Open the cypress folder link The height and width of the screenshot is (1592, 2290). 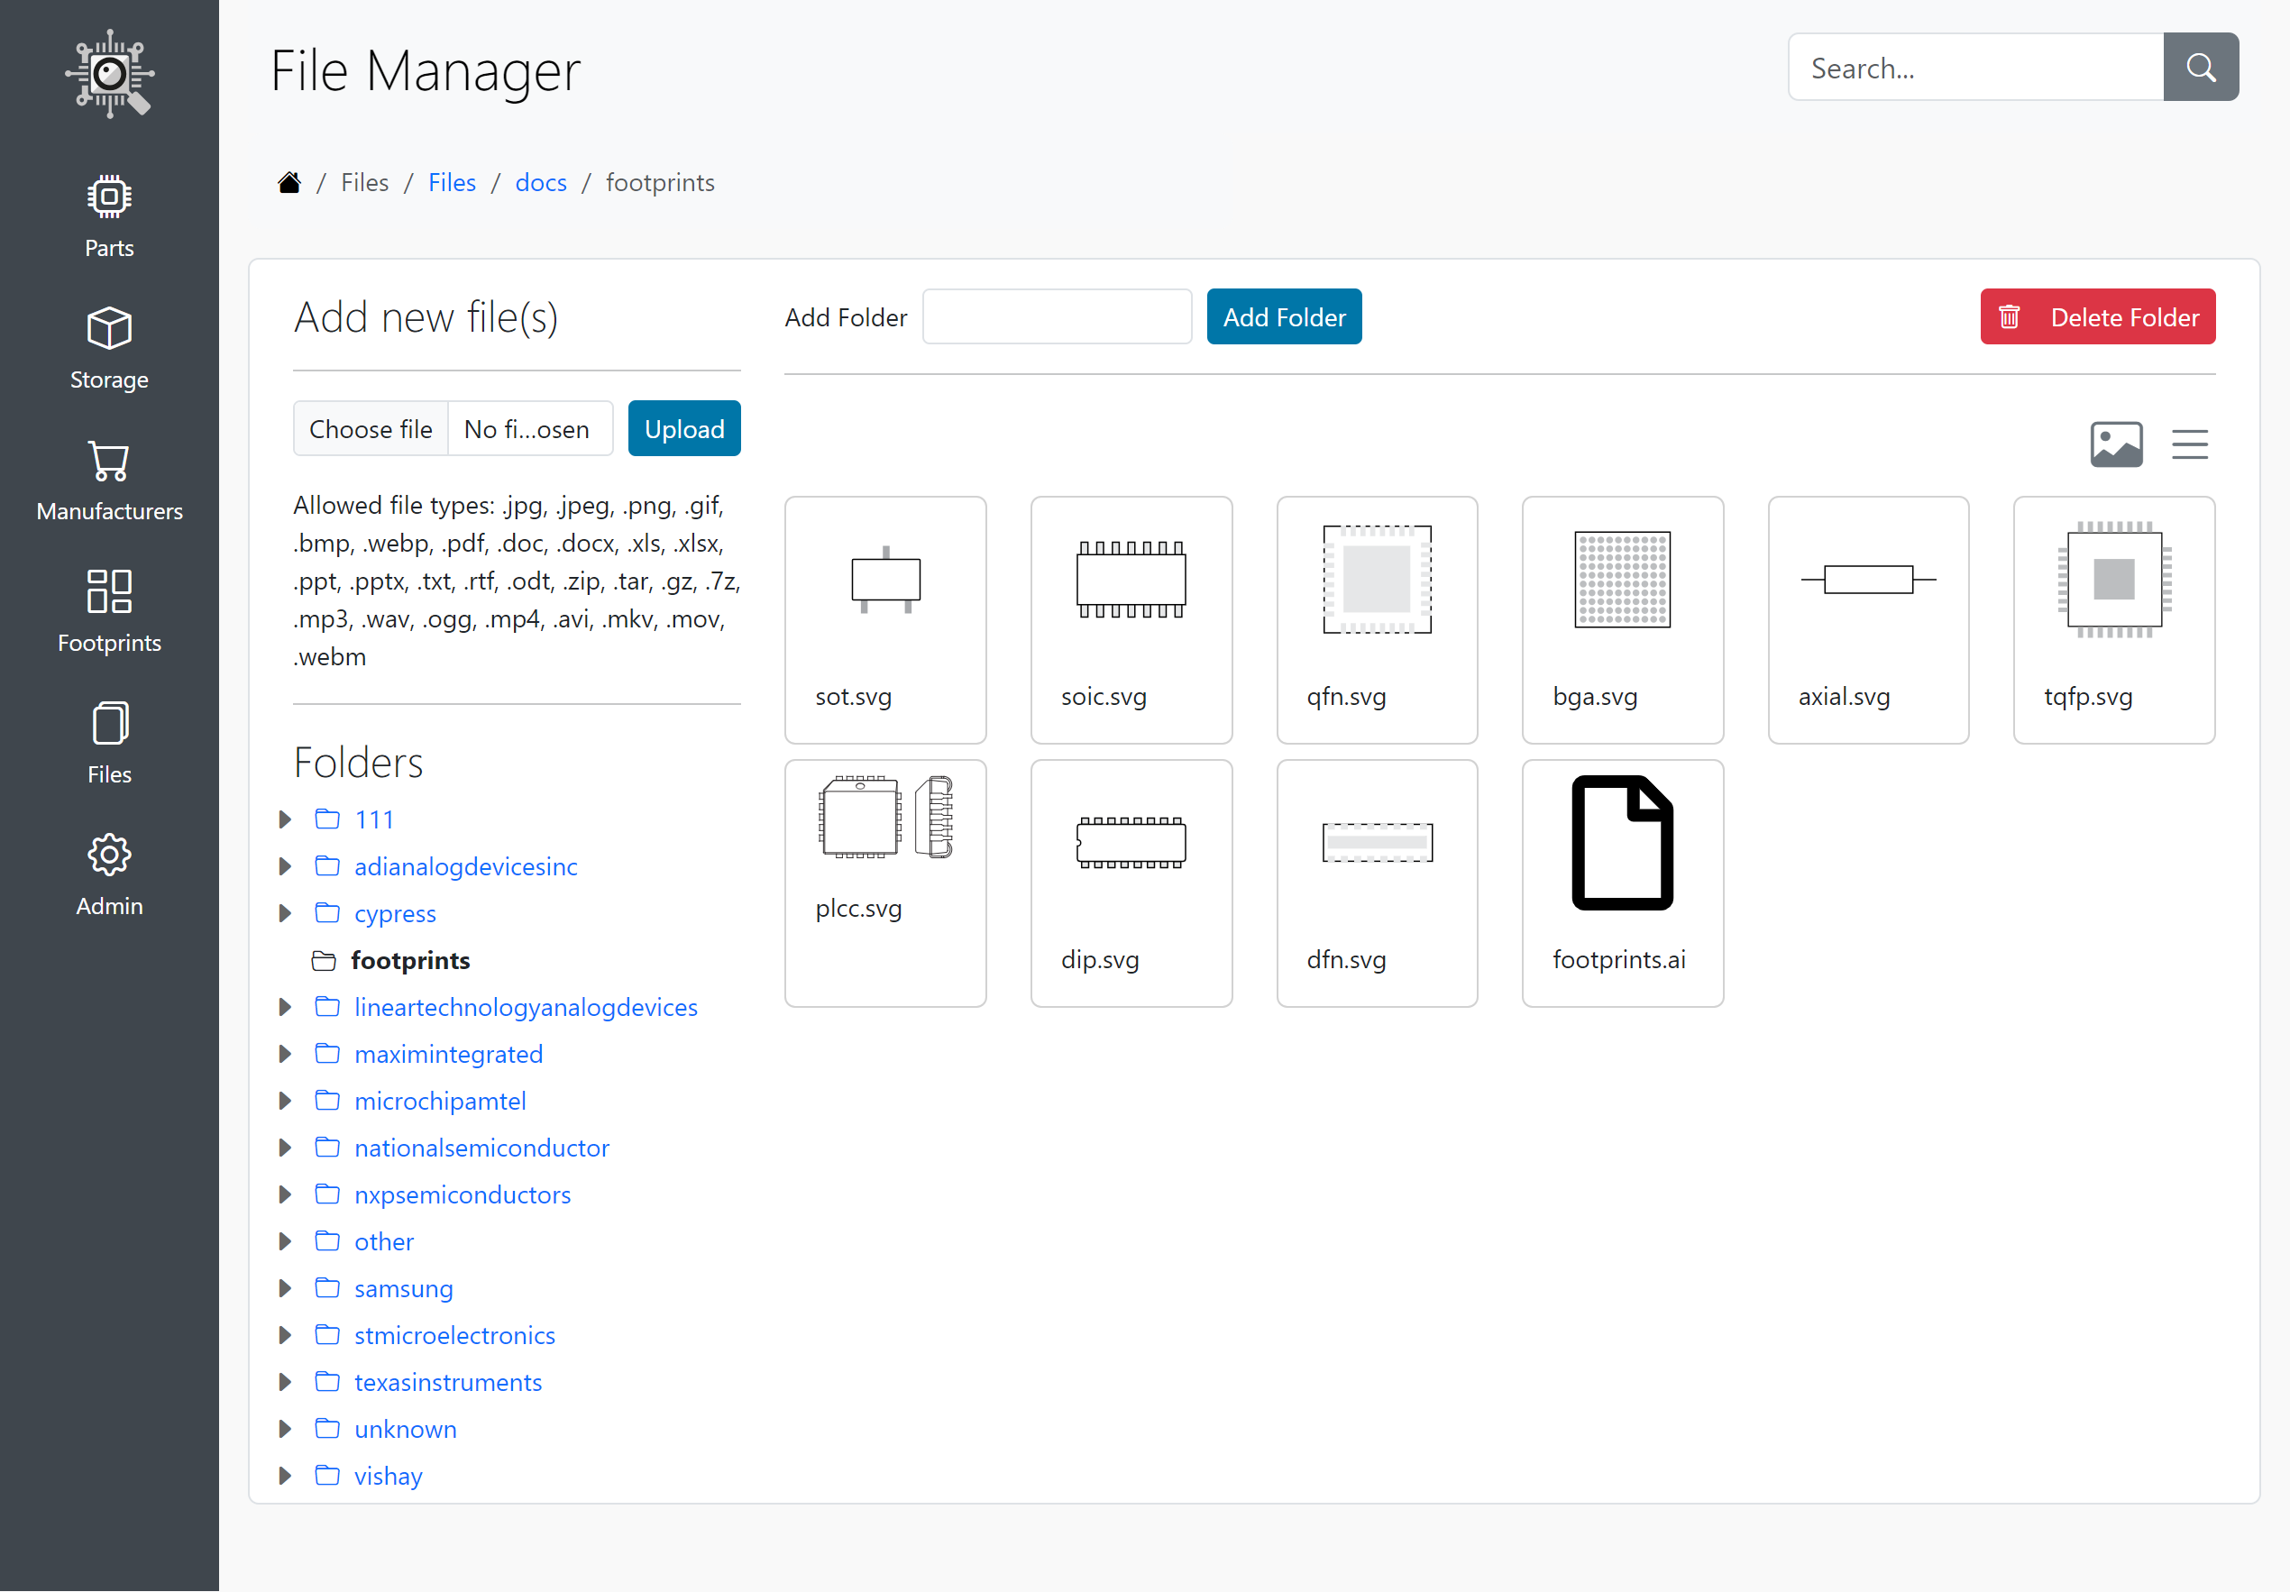tap(395, 912)
